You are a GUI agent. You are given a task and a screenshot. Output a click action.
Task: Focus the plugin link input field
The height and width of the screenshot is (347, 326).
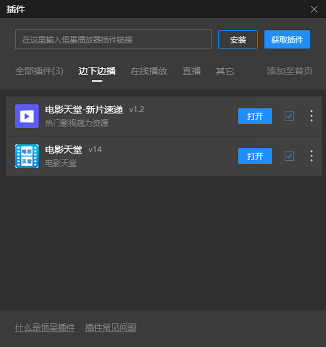point(114,40)
